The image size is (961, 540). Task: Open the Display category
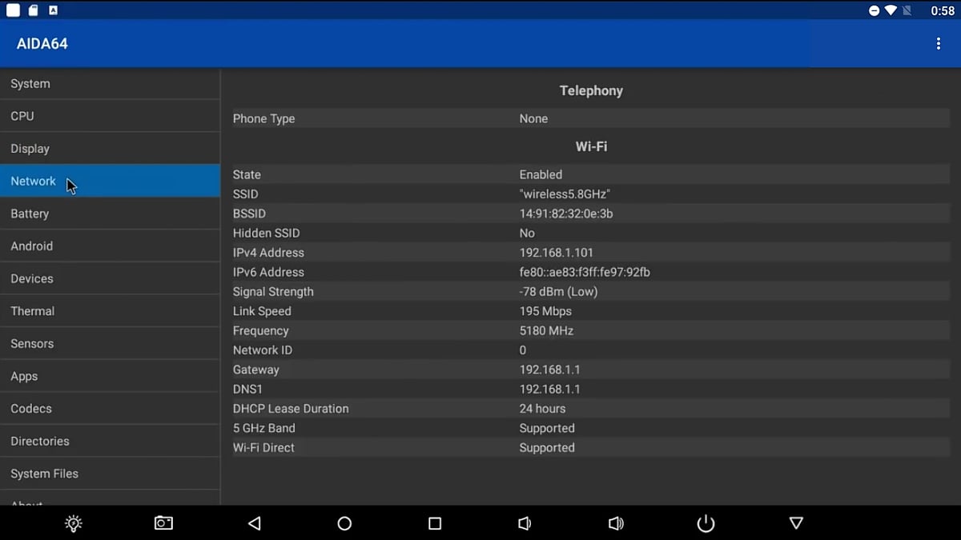click(x=110, y=149)
